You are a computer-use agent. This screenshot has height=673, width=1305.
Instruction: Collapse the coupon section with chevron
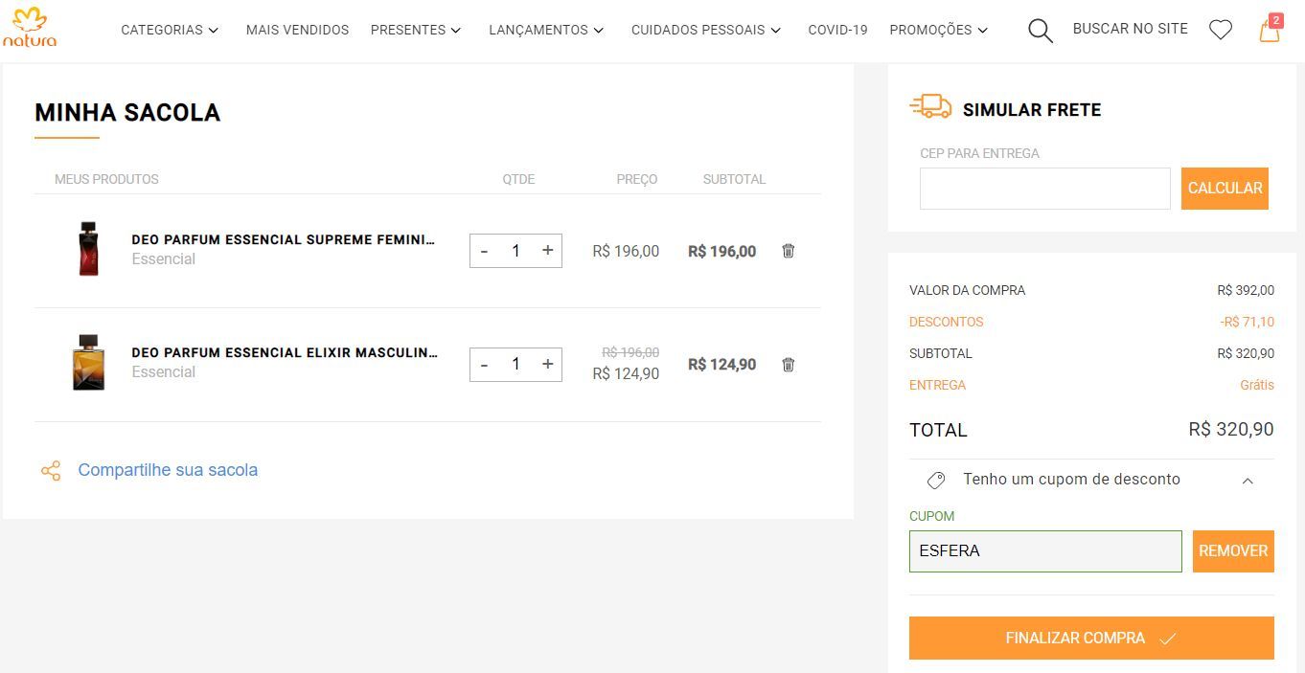pos(1248,481)
